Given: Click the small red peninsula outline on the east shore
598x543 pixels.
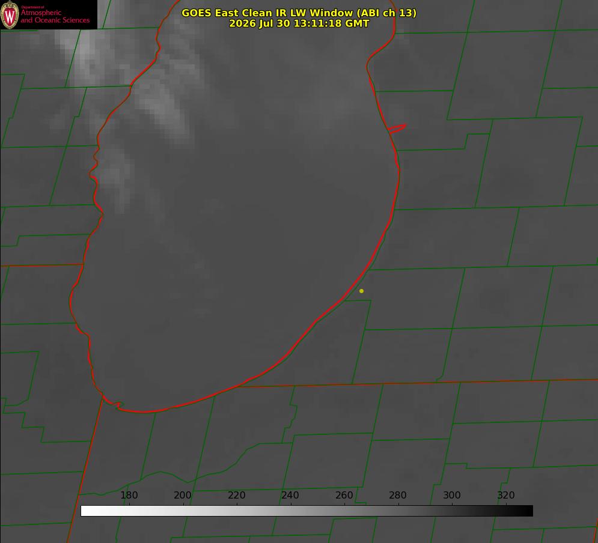Looking at the screenshot, I should pos(397,129).
